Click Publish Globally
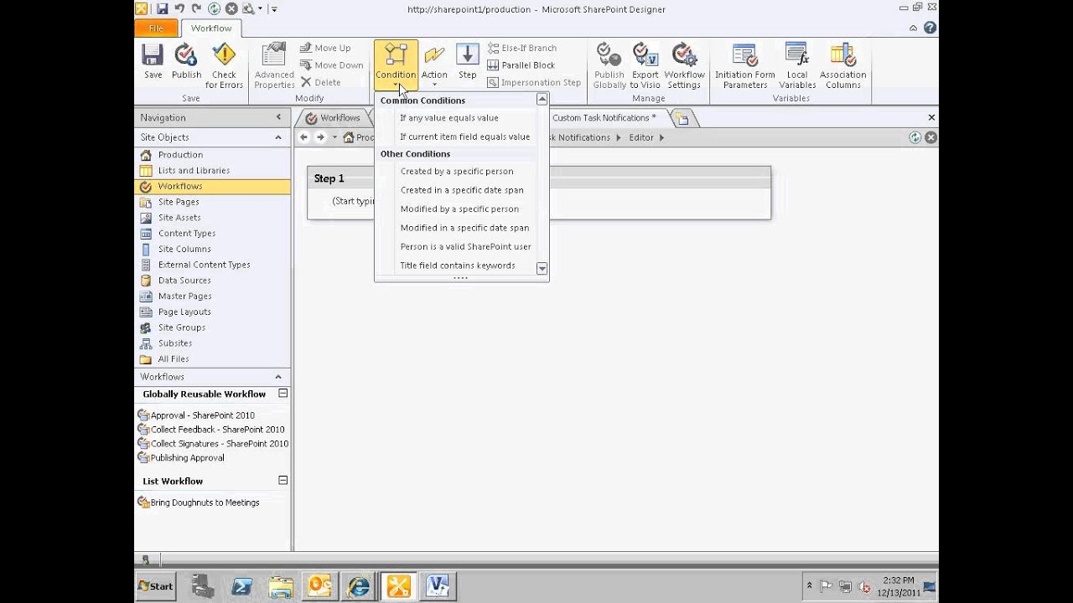The height and width of the screenshot is (603, 1073). tap(609, 66)
